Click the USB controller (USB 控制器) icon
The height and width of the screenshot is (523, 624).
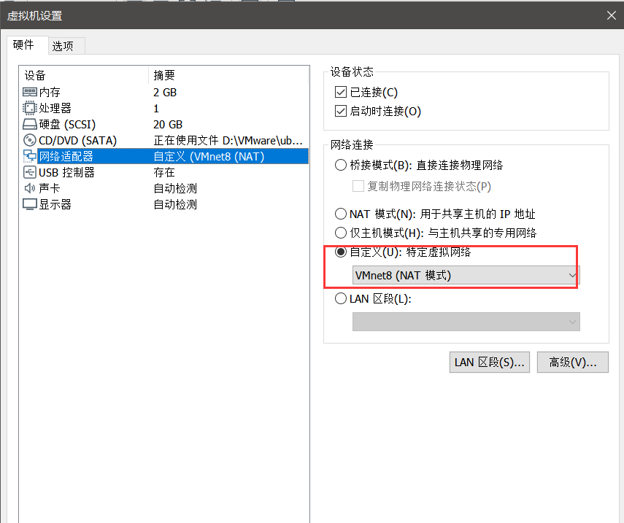pos(30,172)
